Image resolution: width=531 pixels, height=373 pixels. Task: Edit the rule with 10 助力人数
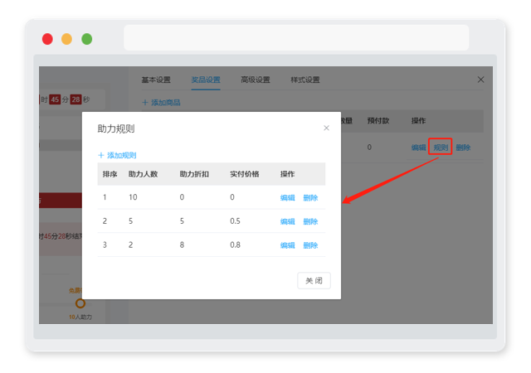click(x=288, y=197)
